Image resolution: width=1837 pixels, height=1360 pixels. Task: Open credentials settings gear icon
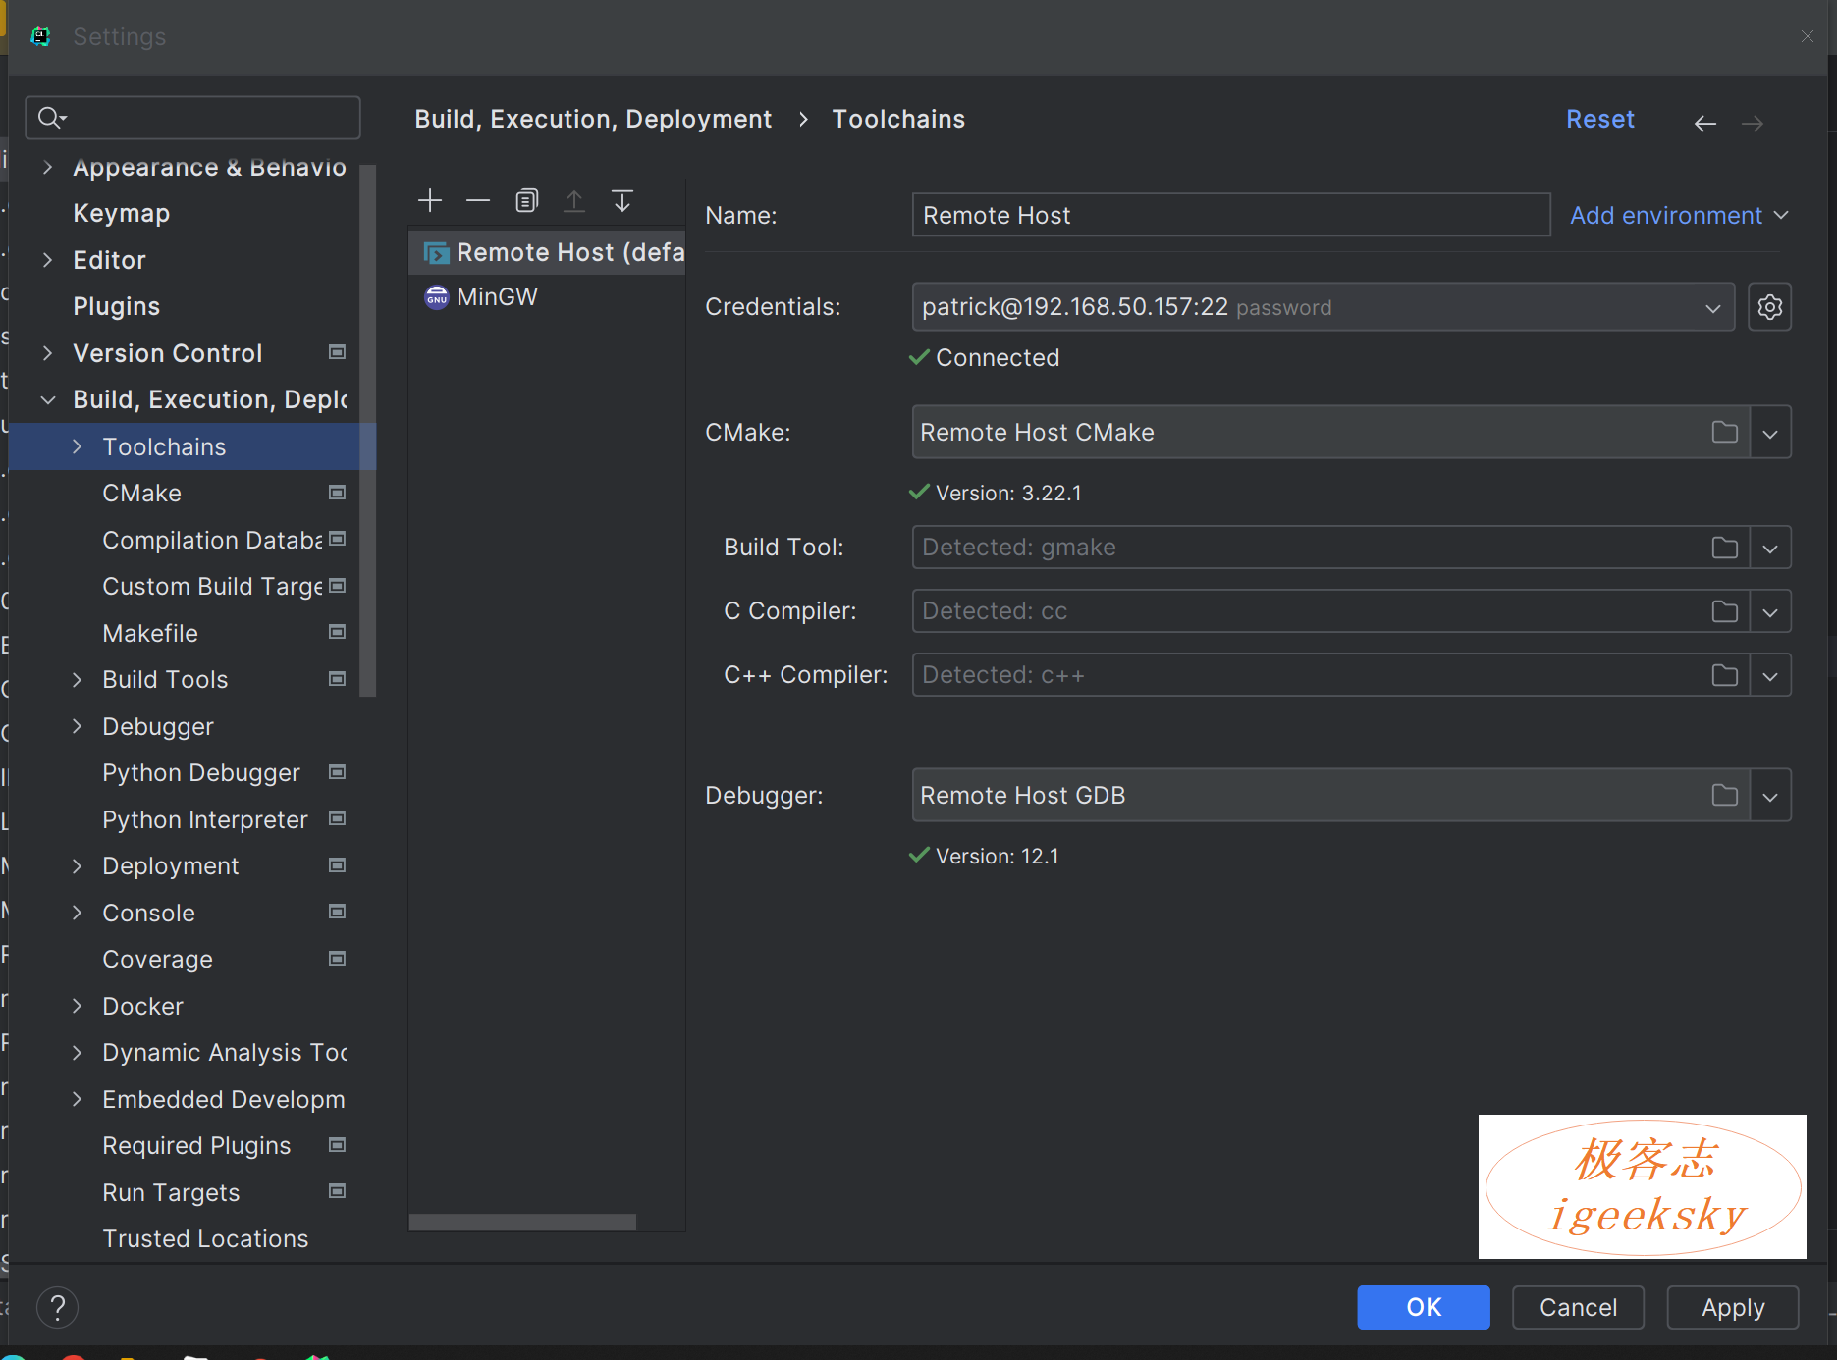(1769, 307)
